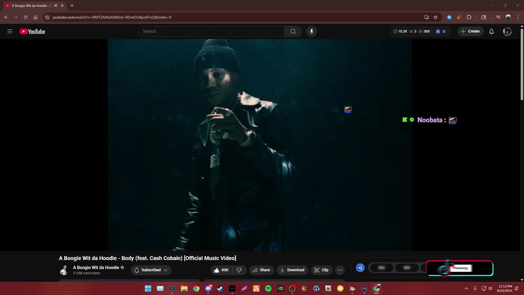The image size is (524, 295).
Task: Open NVIDIA app from taskbar
Action: tap(280, 288)
